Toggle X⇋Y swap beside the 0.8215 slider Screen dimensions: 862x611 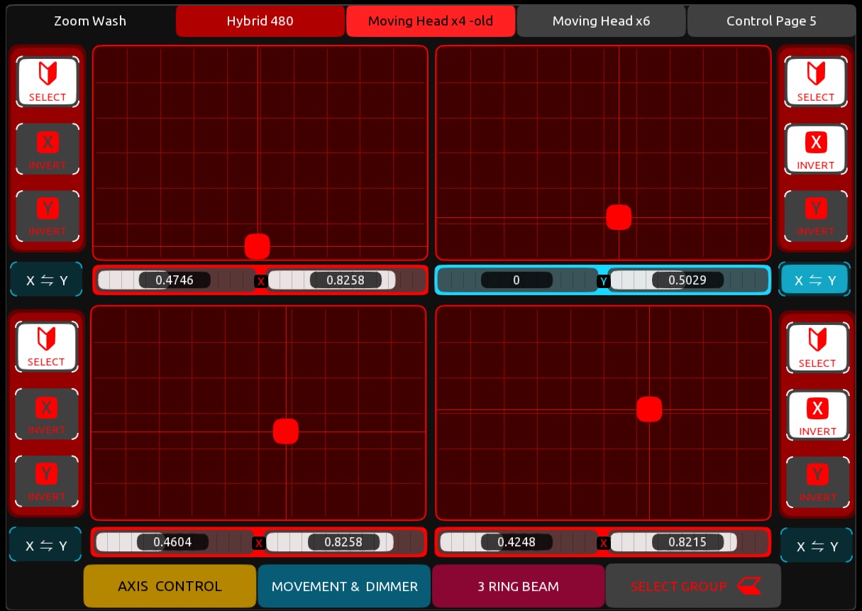click(x=817, y=546)
